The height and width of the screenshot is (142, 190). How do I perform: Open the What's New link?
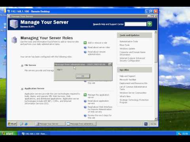[x=125, y=96]
